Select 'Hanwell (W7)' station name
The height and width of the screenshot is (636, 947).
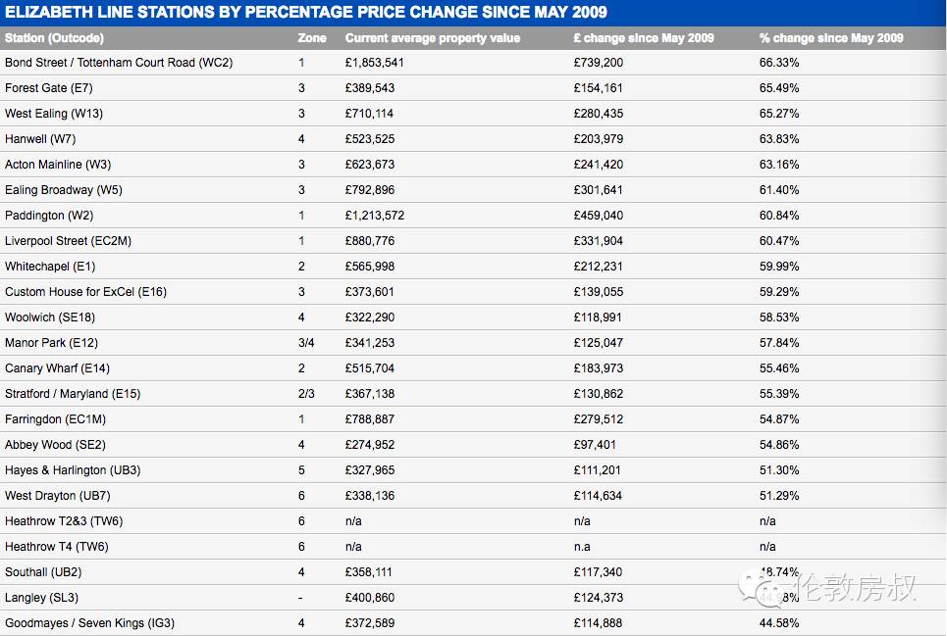click(x=40, y=139)
